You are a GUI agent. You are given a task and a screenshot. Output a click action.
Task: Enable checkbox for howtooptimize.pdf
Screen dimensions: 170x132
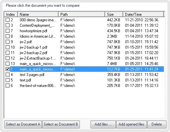[7, 31]
